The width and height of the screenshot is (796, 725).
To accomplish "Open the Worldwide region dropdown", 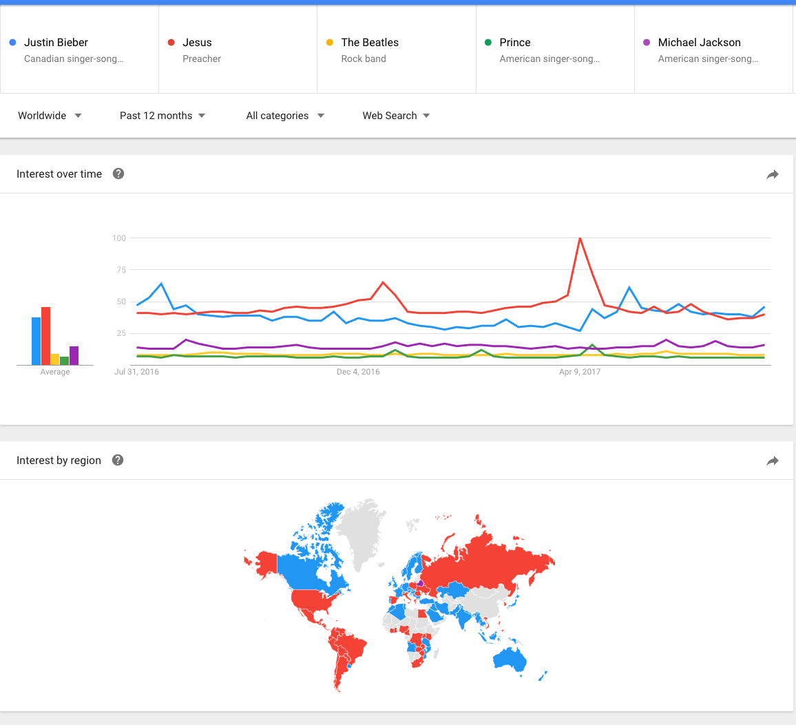I will (50, 116).
